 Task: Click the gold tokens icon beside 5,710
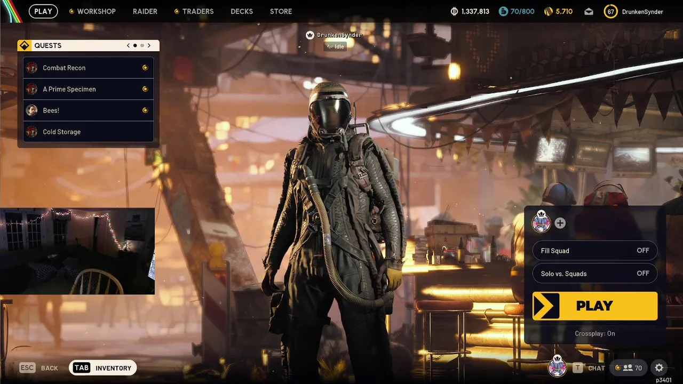pyautogui.click(x=549, y=11)
